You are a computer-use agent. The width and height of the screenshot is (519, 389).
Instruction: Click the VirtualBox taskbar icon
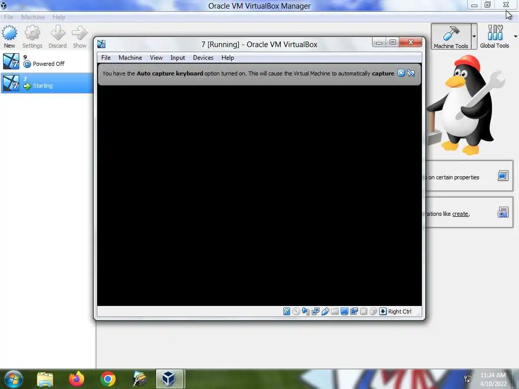click(169, 379)
